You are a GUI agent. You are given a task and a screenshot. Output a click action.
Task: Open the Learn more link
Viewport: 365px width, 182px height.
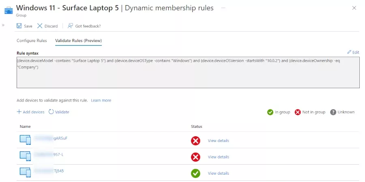click(101, 100)
